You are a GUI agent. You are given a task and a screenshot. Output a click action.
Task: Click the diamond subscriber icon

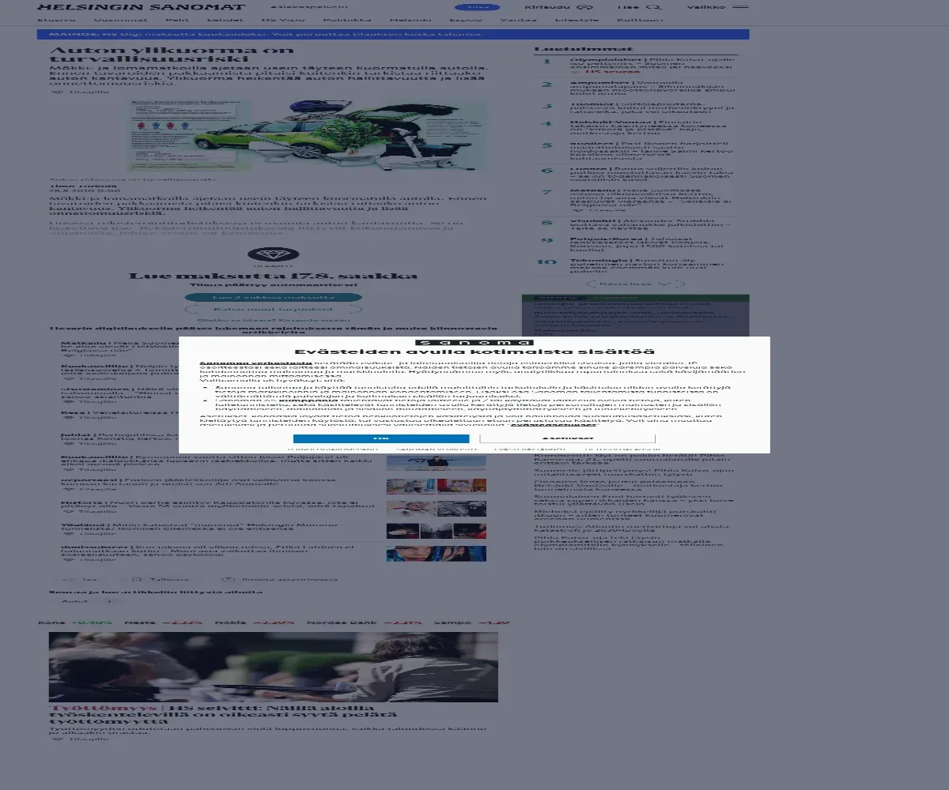(x=274, y=254)
